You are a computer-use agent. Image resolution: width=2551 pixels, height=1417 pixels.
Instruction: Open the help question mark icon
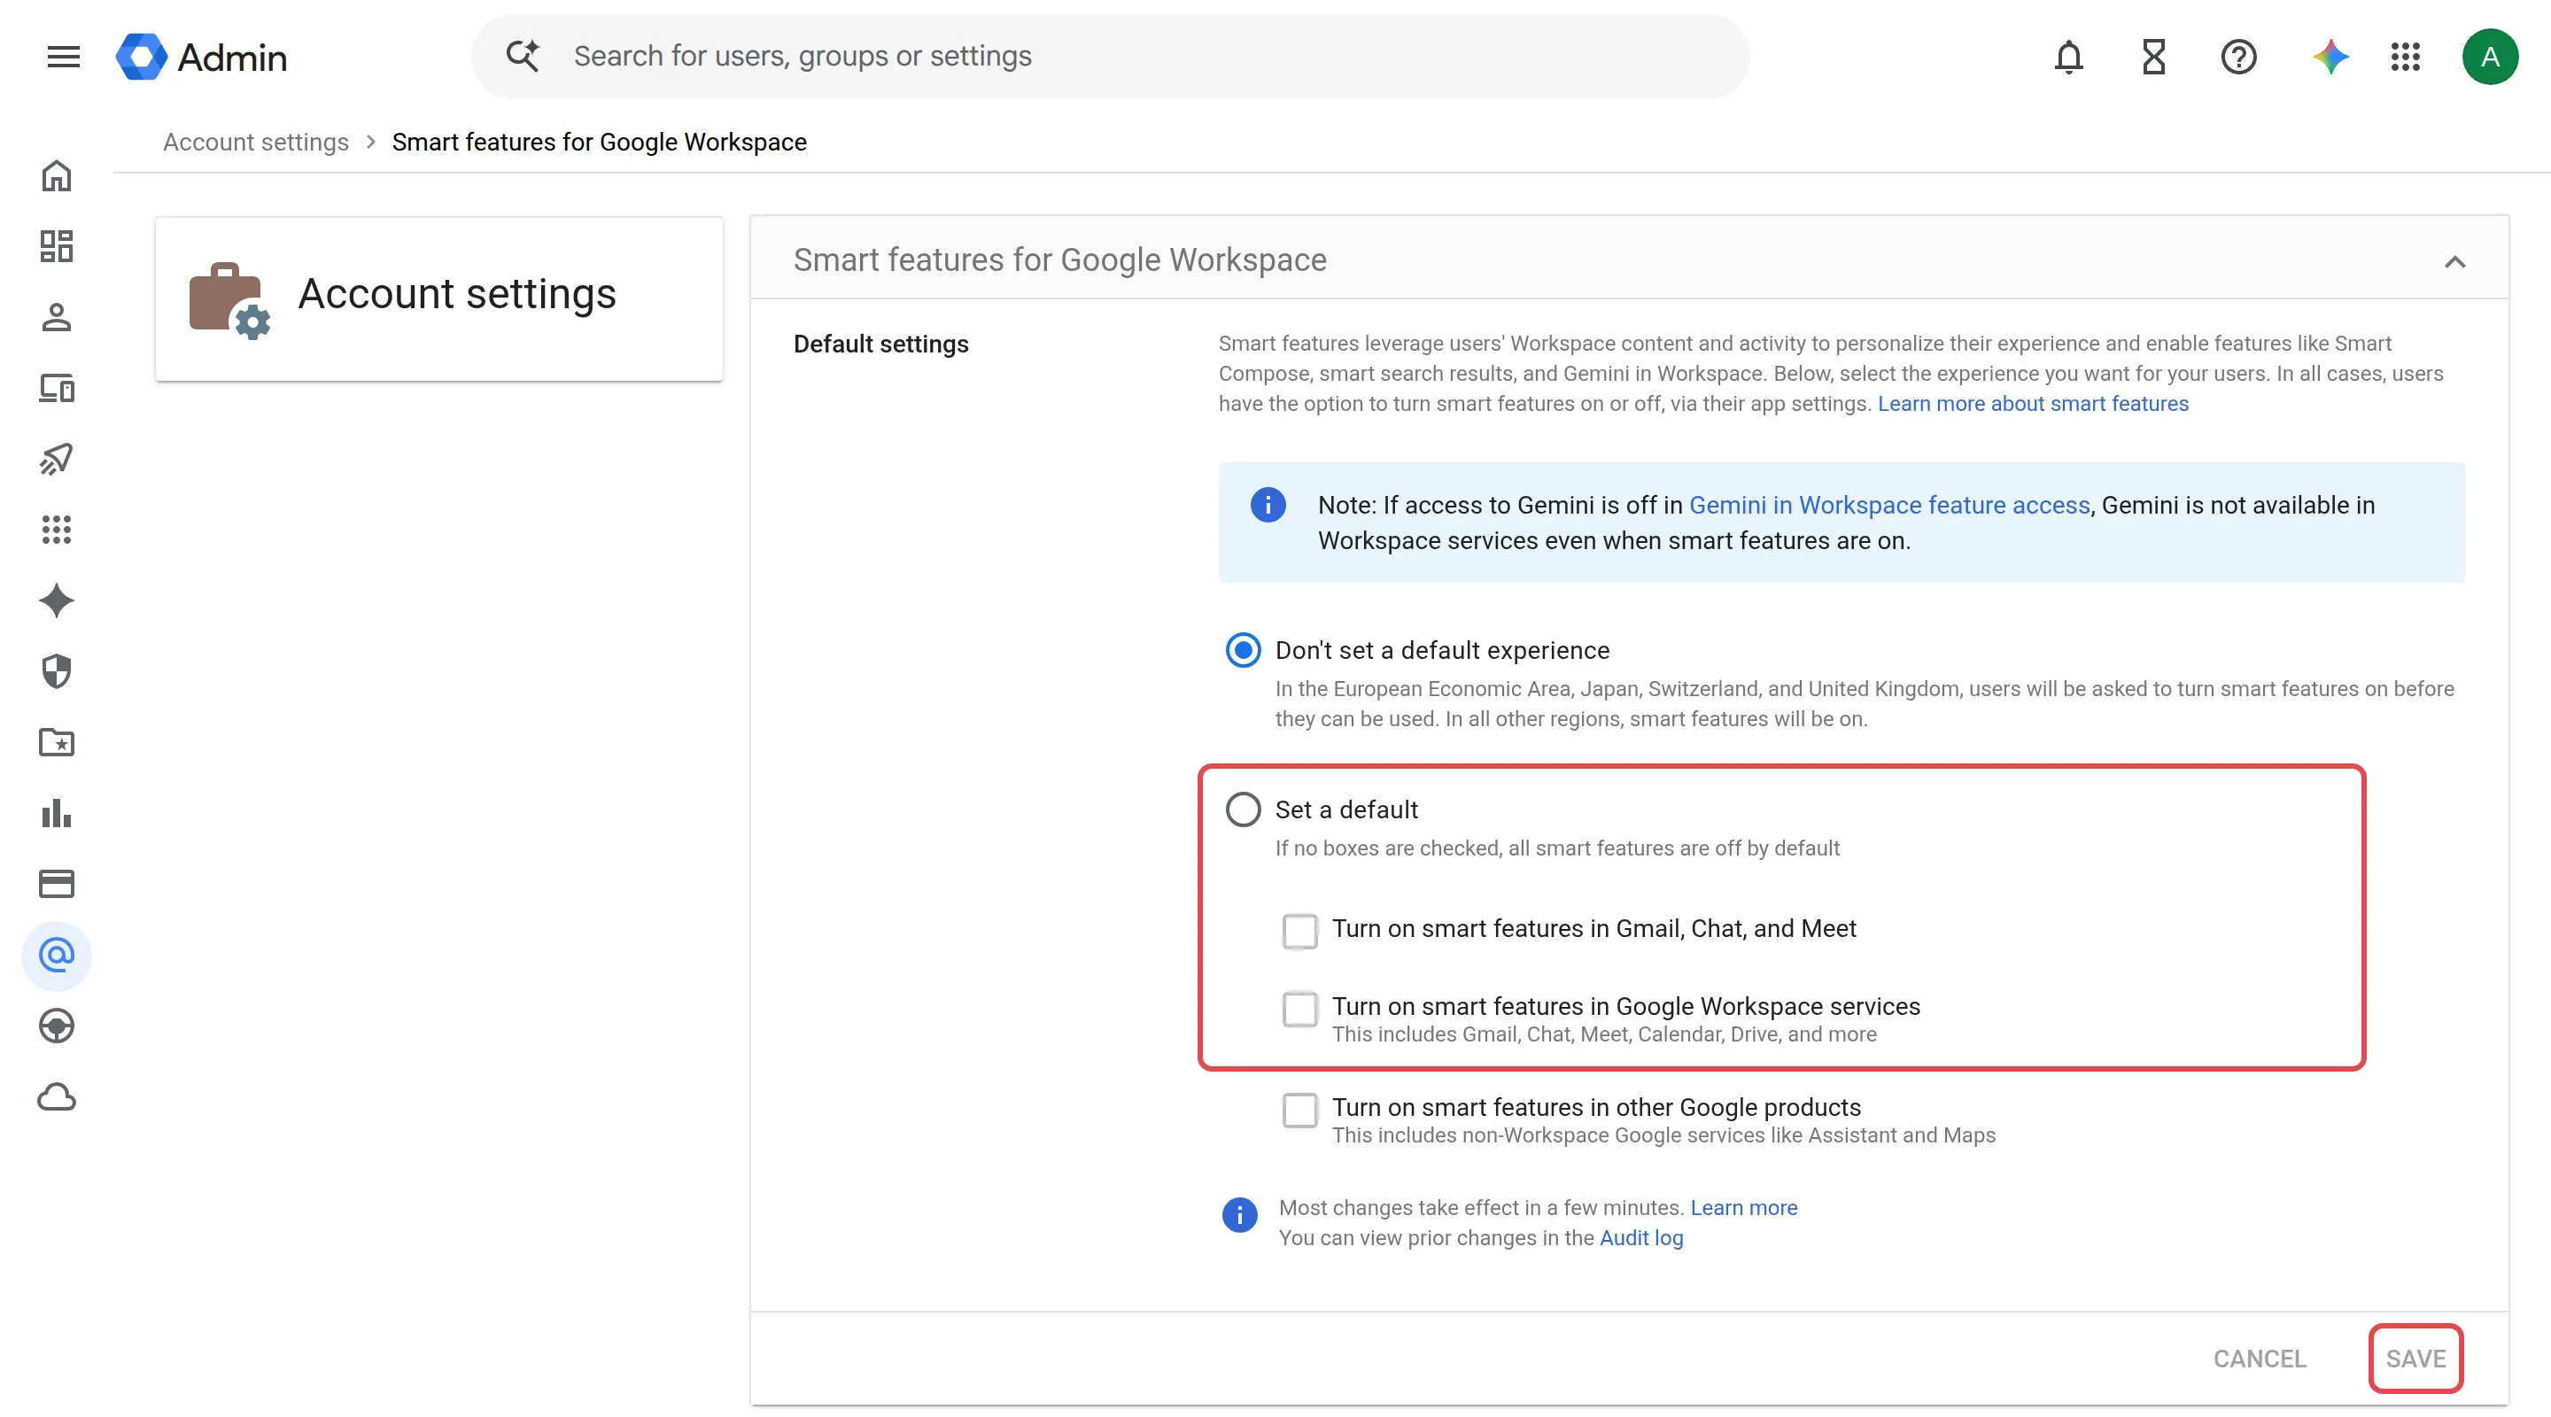(x=2238, y=57)
